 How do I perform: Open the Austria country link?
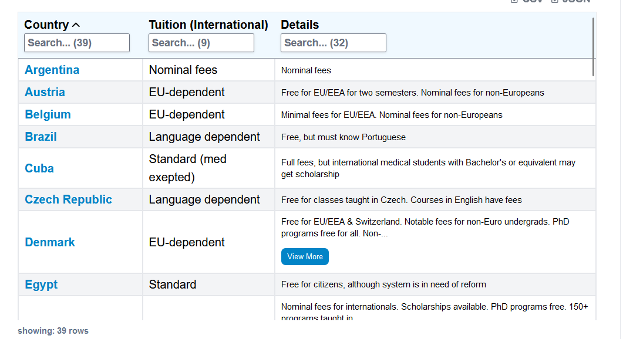[45, 92]
